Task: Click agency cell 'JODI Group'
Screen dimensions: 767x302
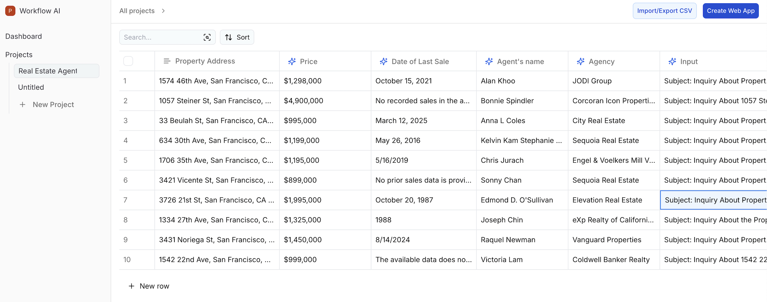Action: (614, 81)
